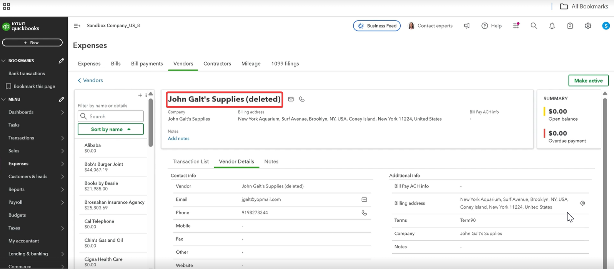The height and width of the screenshot is (269, 614).
Task: Open the settings gear
Action: tap(588, 26)
